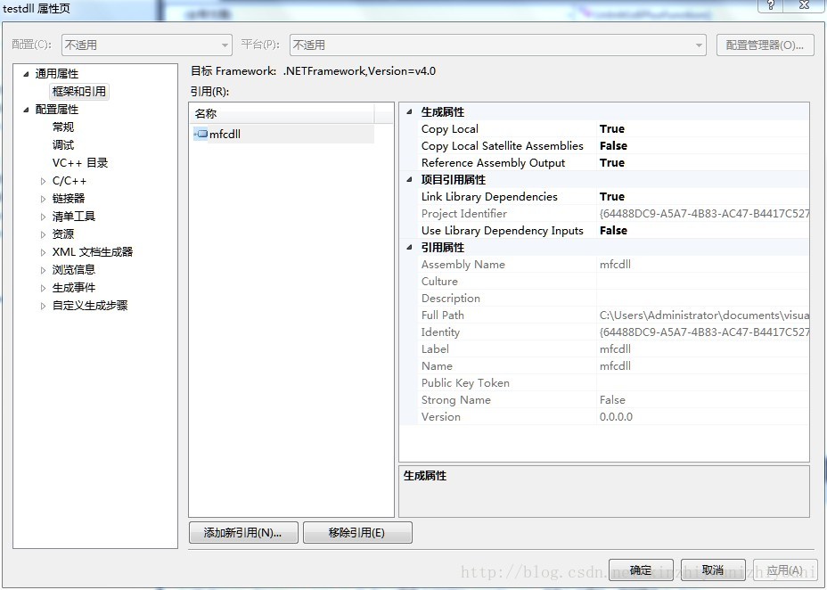
Task: Click 添加新引用(N)... button
Action: click(243, 533)
